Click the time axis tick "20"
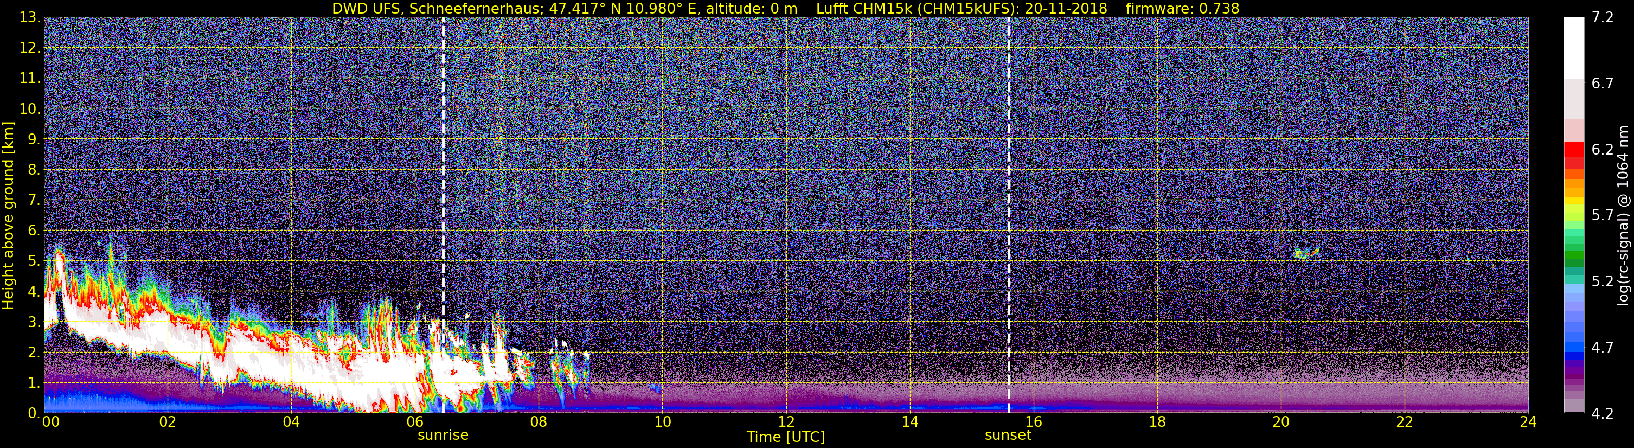Viewport: 1634px width, 448px height. [1281, 422]
